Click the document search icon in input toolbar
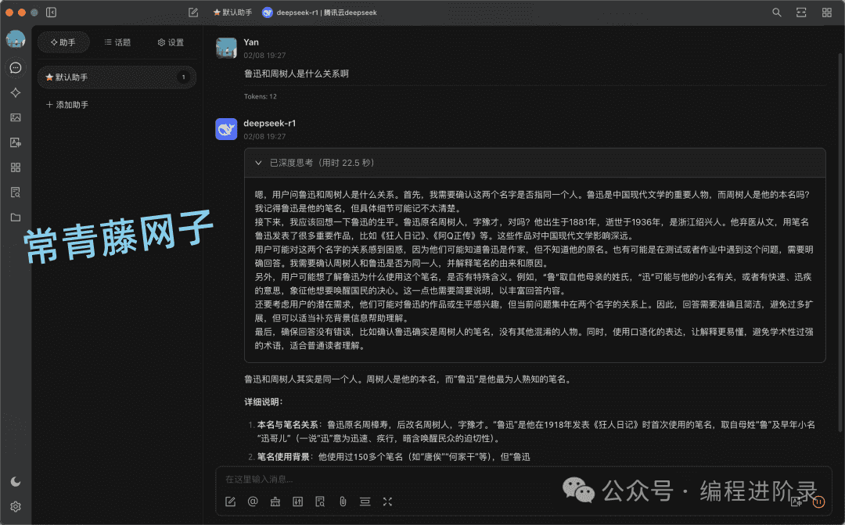This screenshot has height=525, width=845. [320, 502]
